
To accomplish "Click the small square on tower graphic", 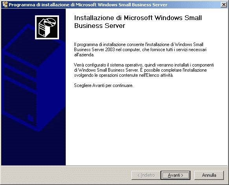I will tap(30, 118).
